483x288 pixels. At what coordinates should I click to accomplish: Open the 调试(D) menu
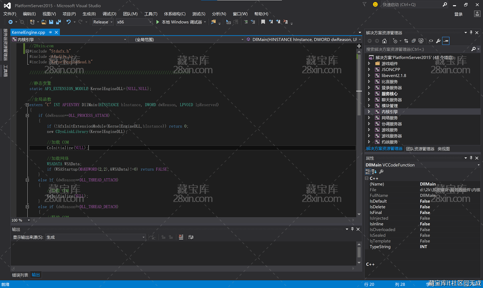(109, 14)
